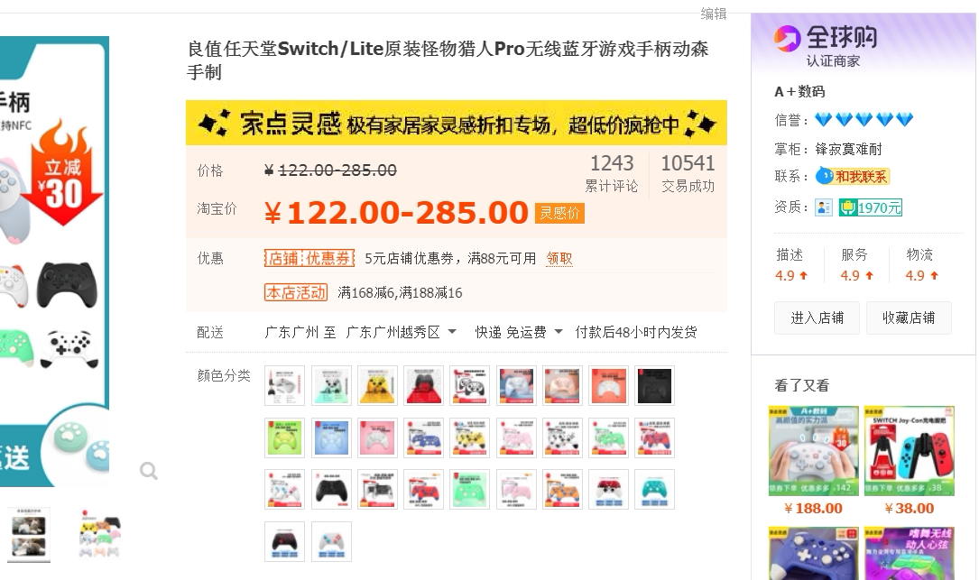Click the magnifier icon beside product image
979x580 pixels.
coord(149,470)
